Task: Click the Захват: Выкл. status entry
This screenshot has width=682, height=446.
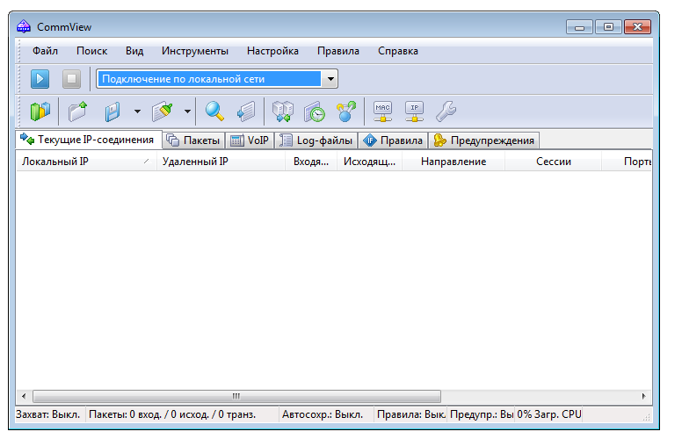Action: (x=49, y=414)
